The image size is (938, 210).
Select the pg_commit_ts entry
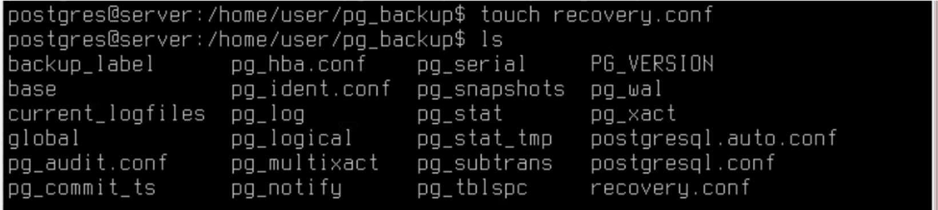tap(82, 188)
